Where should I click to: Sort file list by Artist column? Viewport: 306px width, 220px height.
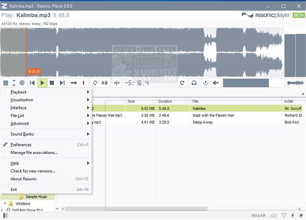(x=293, y=101)
